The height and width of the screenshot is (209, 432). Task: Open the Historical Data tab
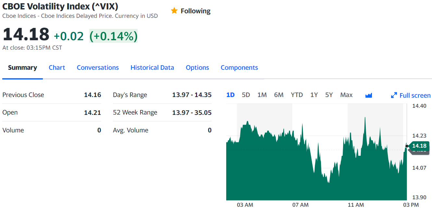coord(152,68)
